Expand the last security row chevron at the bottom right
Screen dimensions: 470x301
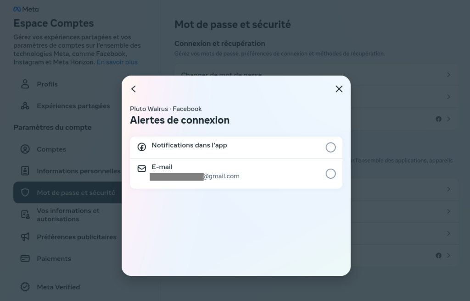[x=448, y=256]
